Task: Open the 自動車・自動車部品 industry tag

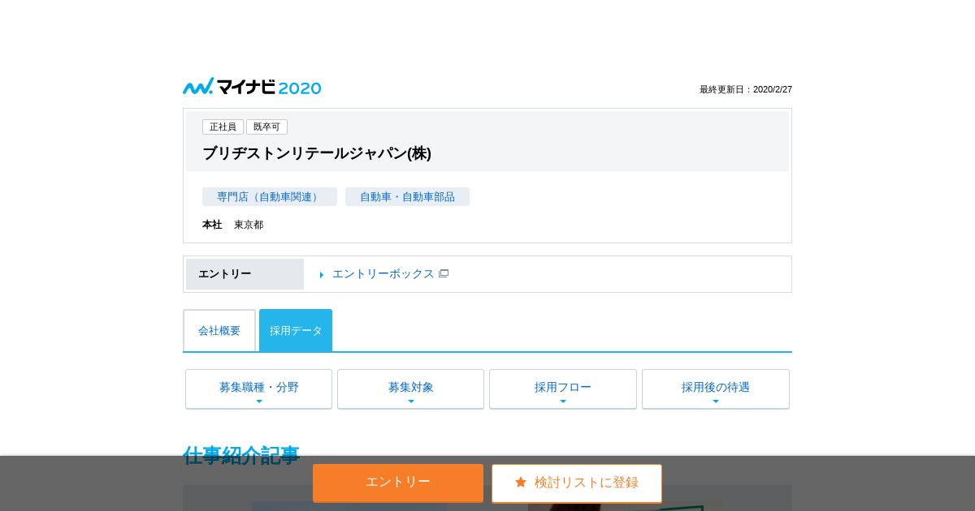Action: 407,197
